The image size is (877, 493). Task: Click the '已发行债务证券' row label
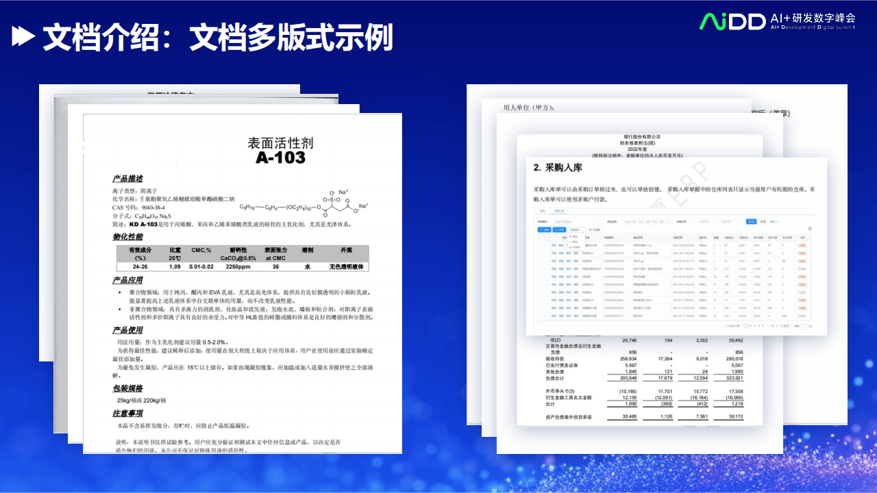pyautogui.click(x=562, y=365)
